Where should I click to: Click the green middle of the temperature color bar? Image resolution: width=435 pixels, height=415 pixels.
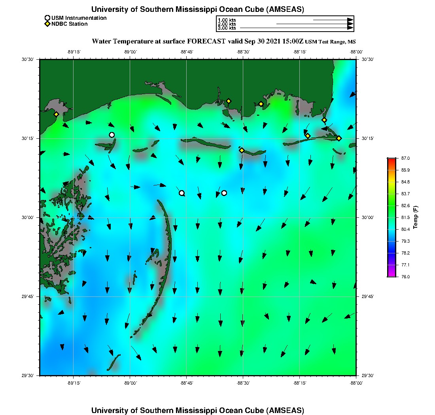[392, 206]
